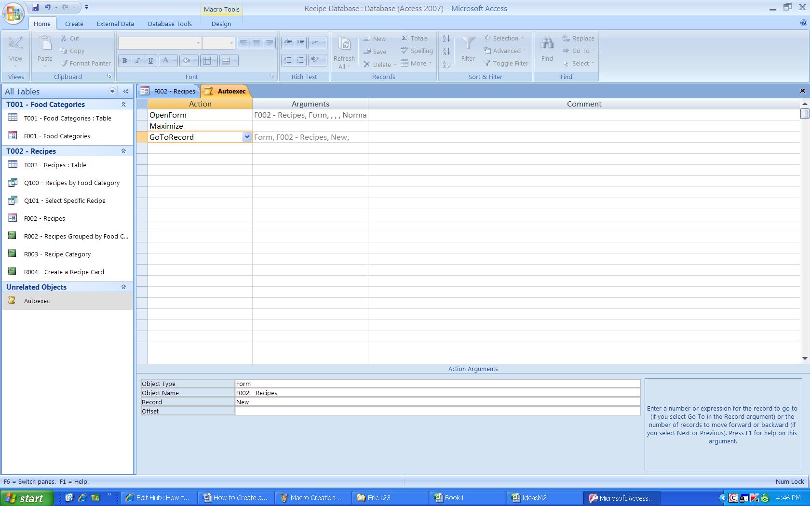The height and width of the screenshot is (506, 810).
Task: Collapse the T002 - Recipes group
Action: tap(123, 151)
